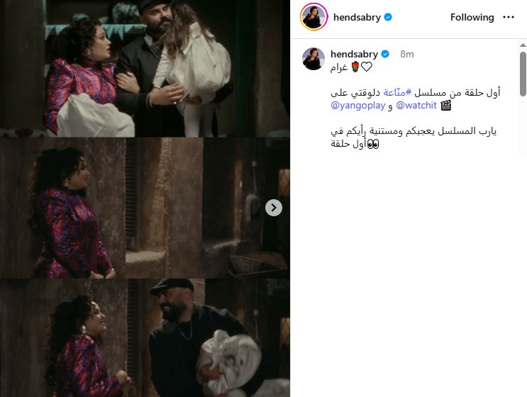Click top scene image with man carrying child
The image size is (527, 397).
coord(145,68)
